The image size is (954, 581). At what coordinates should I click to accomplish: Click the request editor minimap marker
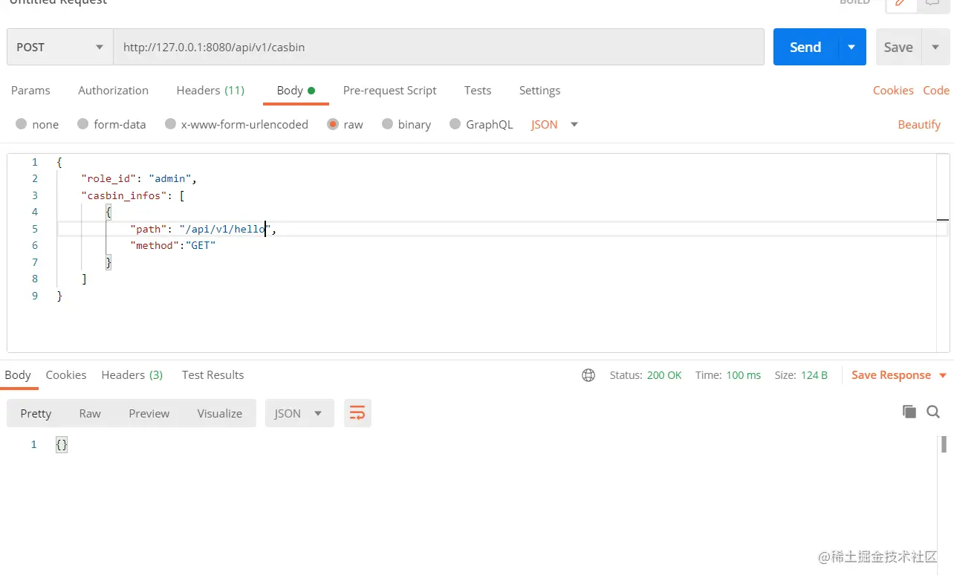point(942,220)
